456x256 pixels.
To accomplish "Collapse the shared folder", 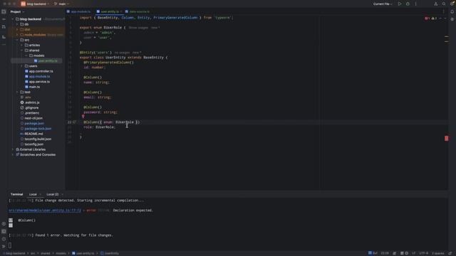I will [22, 50].
